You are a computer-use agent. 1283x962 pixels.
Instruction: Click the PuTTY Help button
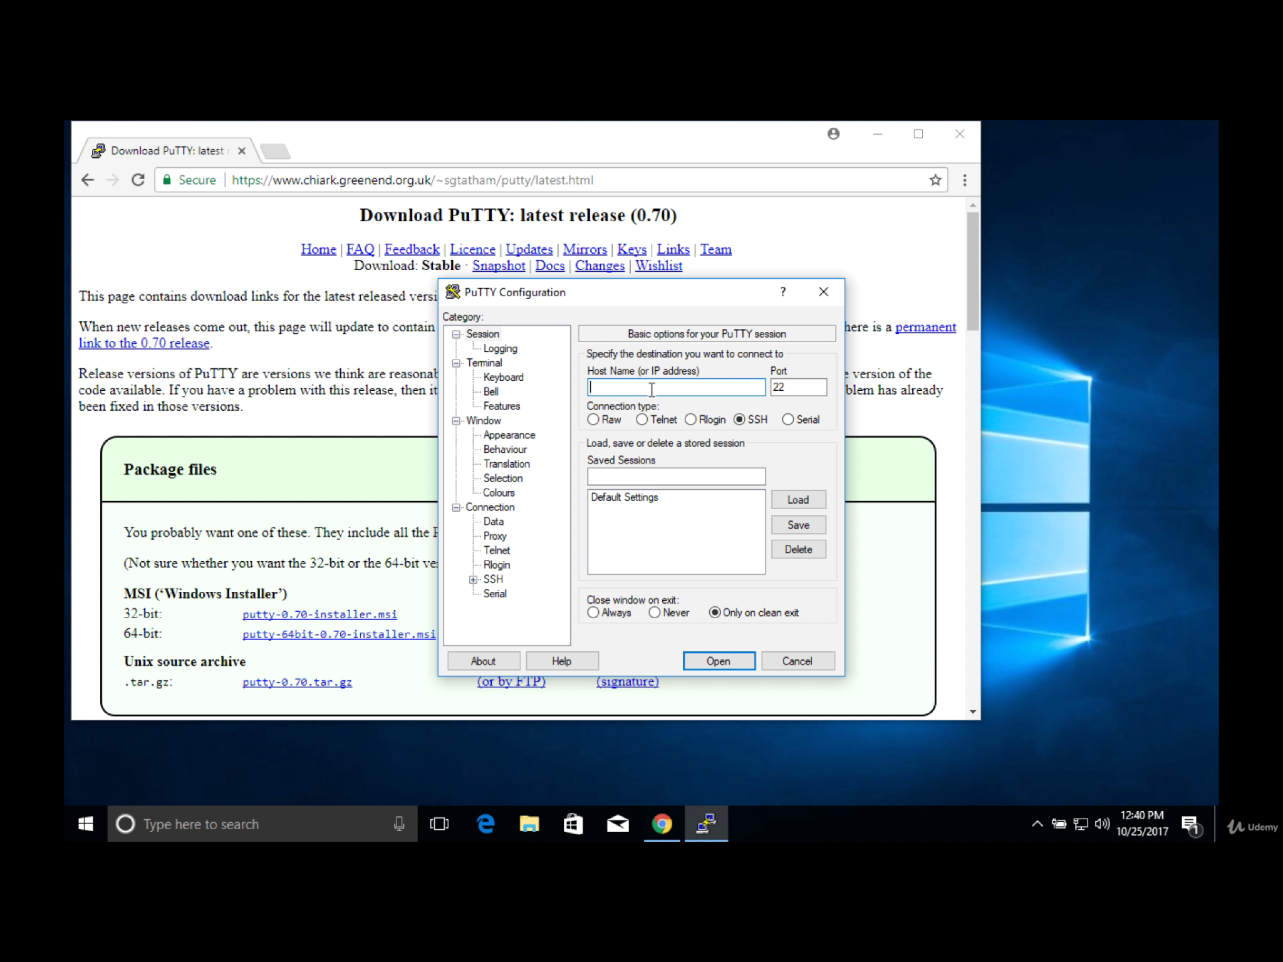tap(561, 661)
